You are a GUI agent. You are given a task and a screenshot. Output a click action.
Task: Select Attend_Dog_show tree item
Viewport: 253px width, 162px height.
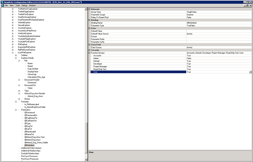[35, 96]
